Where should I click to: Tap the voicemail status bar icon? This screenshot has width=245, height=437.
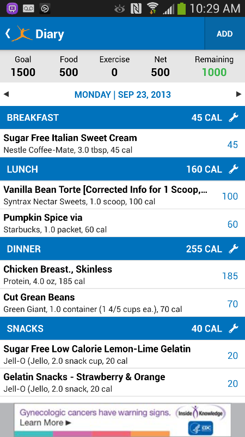coord(29,9)
